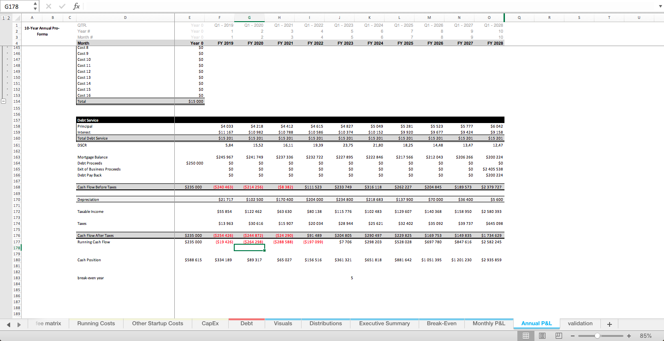Click the Add Sheet plus icon

coord(609,323)
